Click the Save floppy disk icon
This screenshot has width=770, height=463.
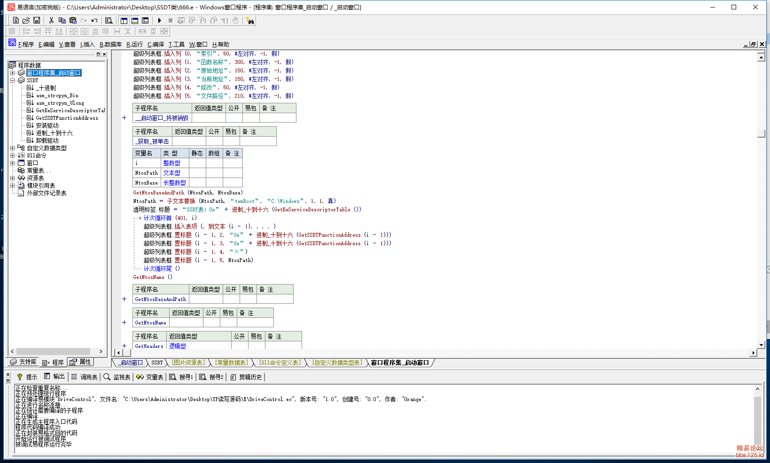tap(37, 21)
